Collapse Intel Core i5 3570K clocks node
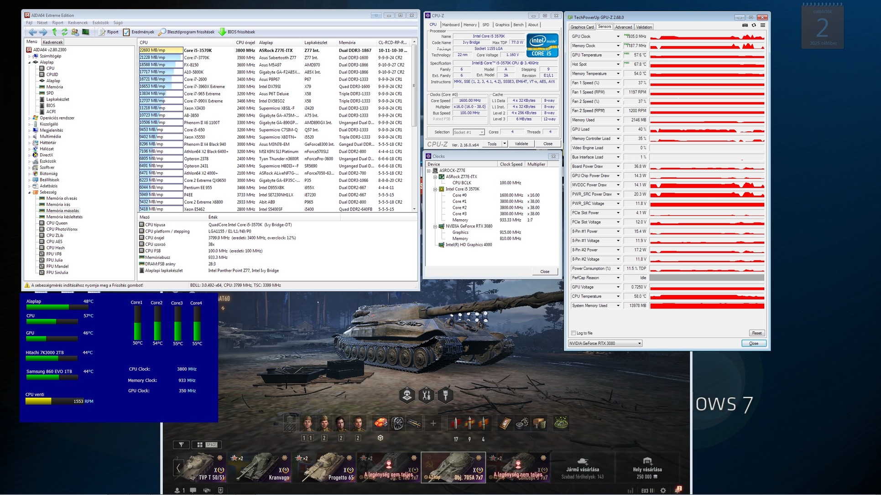Screen dimensions: 881x495 pyautogui.click(x=435, y=189)
